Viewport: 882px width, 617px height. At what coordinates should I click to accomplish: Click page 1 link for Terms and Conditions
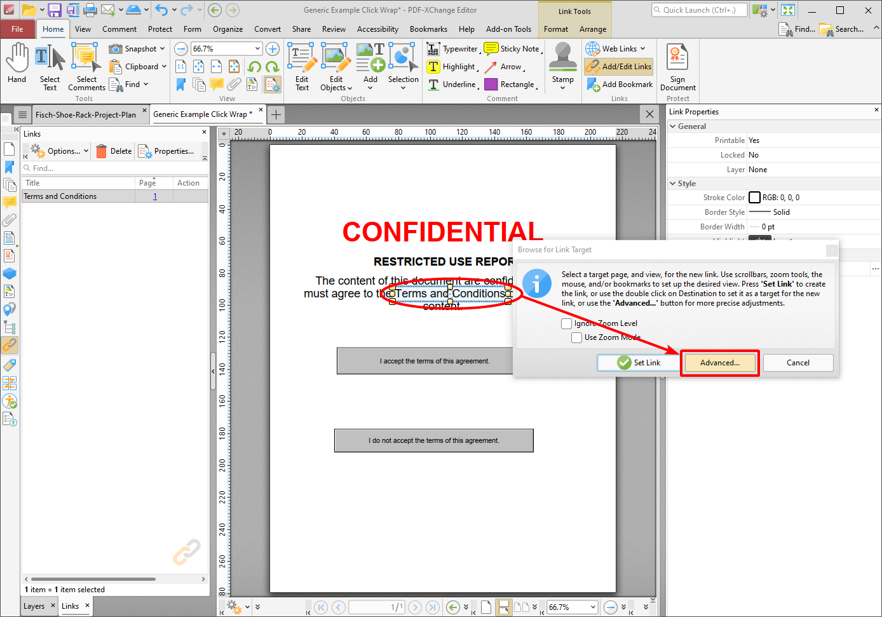coord(154,196)
